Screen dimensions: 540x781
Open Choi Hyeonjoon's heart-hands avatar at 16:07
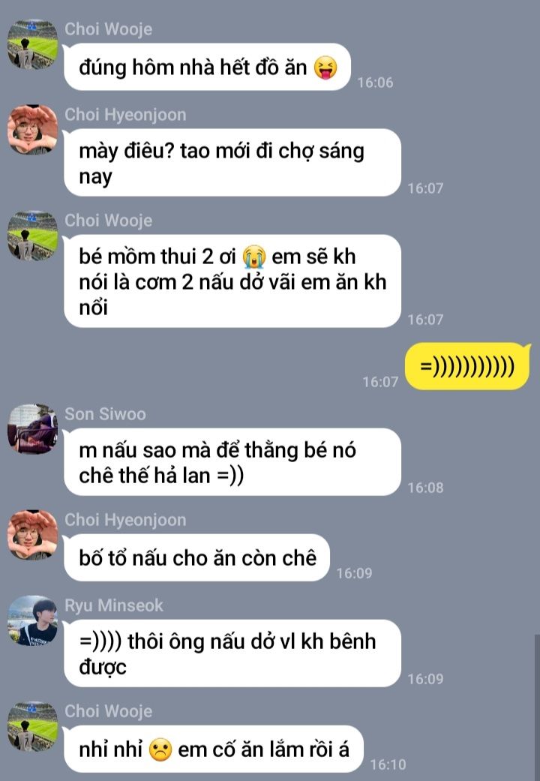(32, 130)
